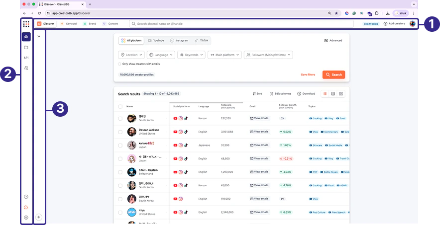
Task: Open the Keywords filter dropdown
Action: [191, 55]
